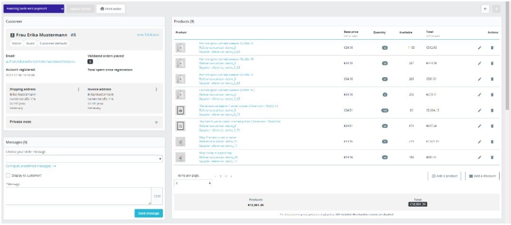
Task: Click the Send message button
Action: pyautogui.click(x=148, y=214)
